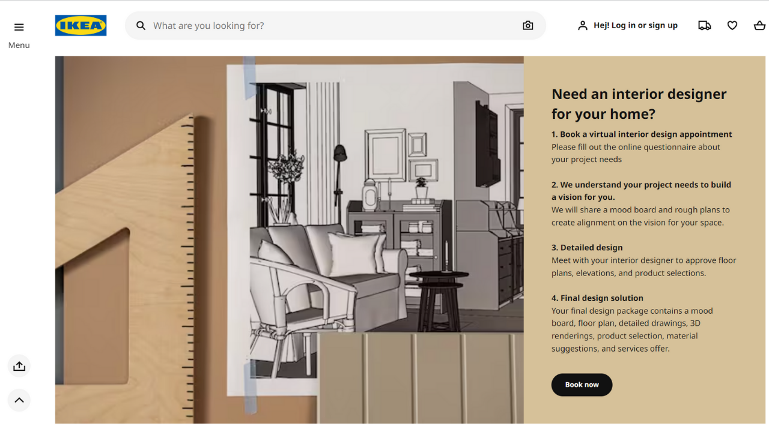The width and height of the screenshot is (769, 432).
Task: Click '2. We understand your project needs' heading
Action: (x=642, y=191)
